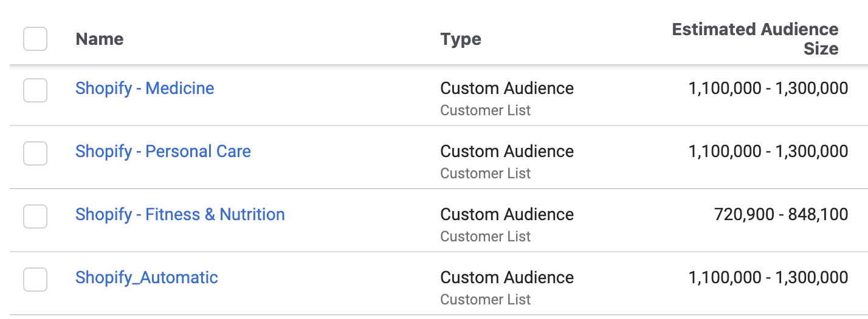Screen dimensions: 868x319
Task: Click the audience size for Shopify - Personal Care
Action: [768, 152]
